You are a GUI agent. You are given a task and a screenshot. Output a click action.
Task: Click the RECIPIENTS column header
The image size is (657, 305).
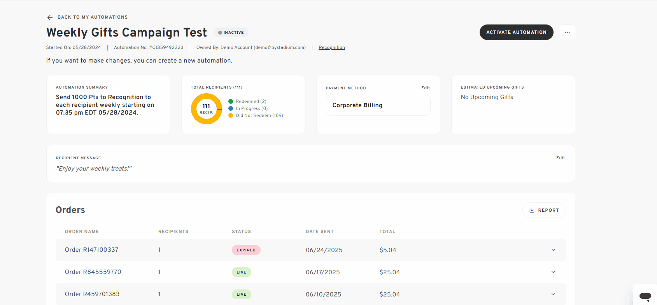click(x=173, y=232)
